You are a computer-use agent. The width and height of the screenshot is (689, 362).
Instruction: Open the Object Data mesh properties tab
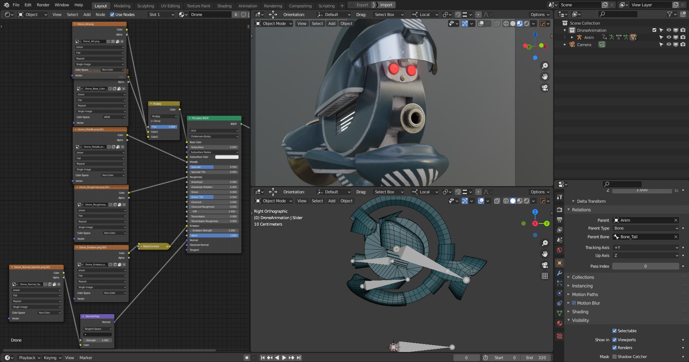[x=559, y=313]
